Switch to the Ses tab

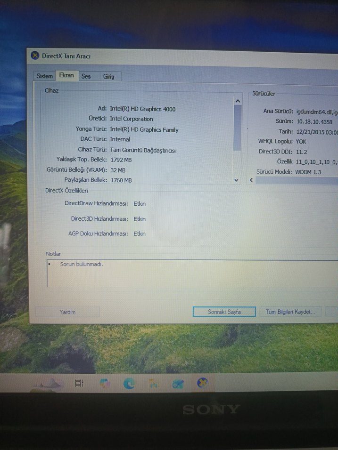[x=86, y=76]
